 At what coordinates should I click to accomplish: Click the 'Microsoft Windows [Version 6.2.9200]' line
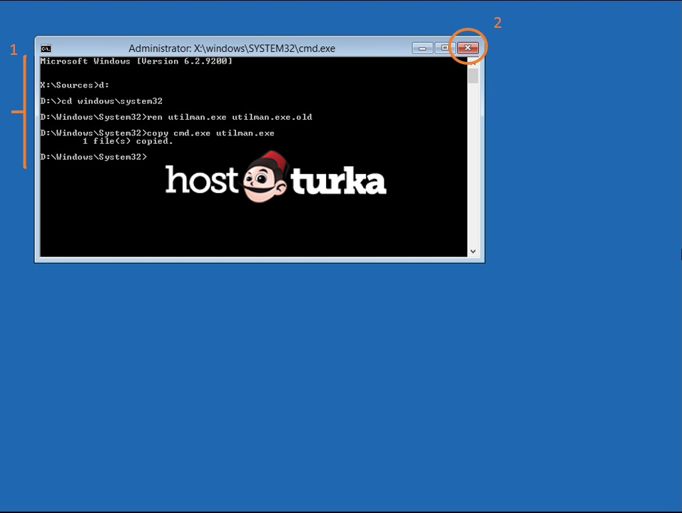(136, 61)
